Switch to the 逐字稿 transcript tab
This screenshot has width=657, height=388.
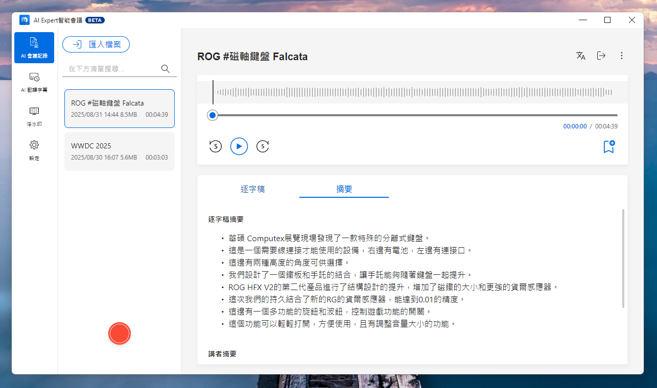[252, 189]
